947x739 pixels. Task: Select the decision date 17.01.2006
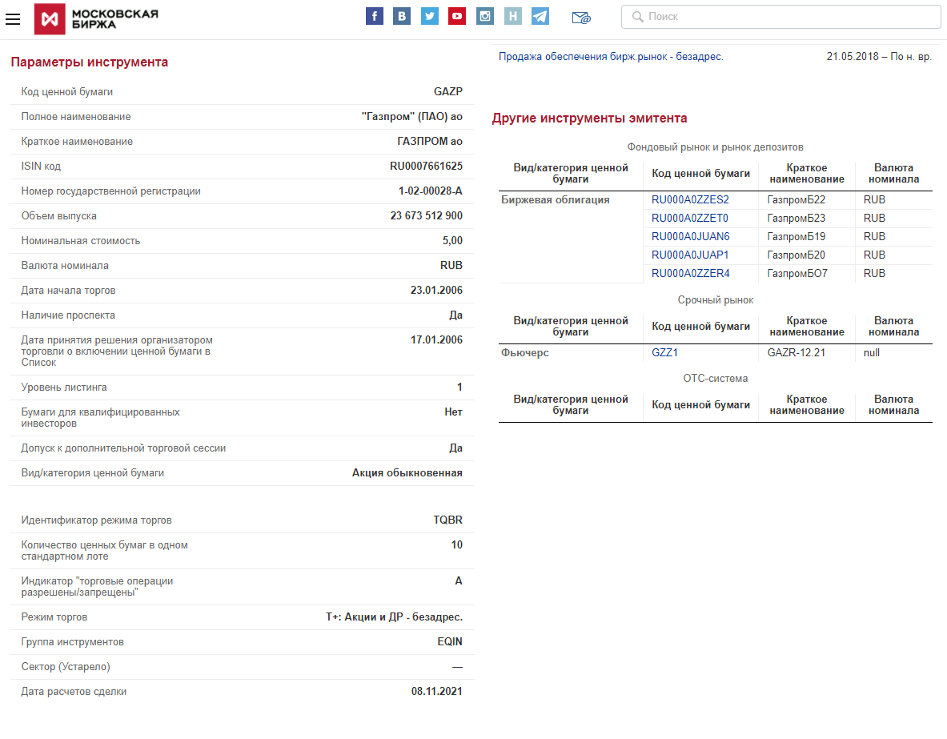436,339
